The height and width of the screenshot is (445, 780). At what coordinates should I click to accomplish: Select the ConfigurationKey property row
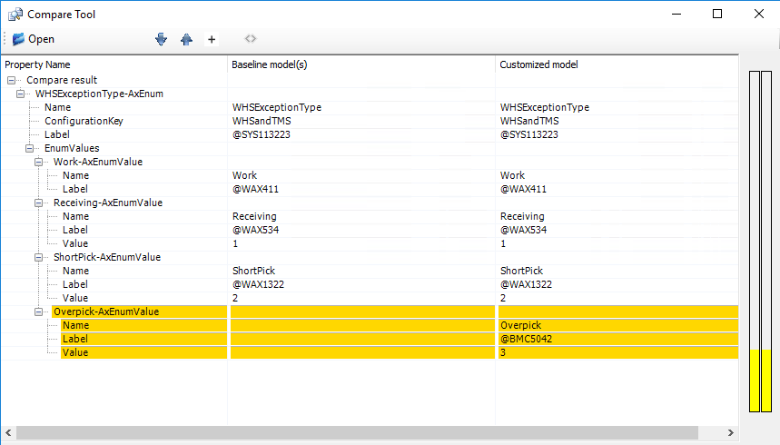click(x=84, y=121)
